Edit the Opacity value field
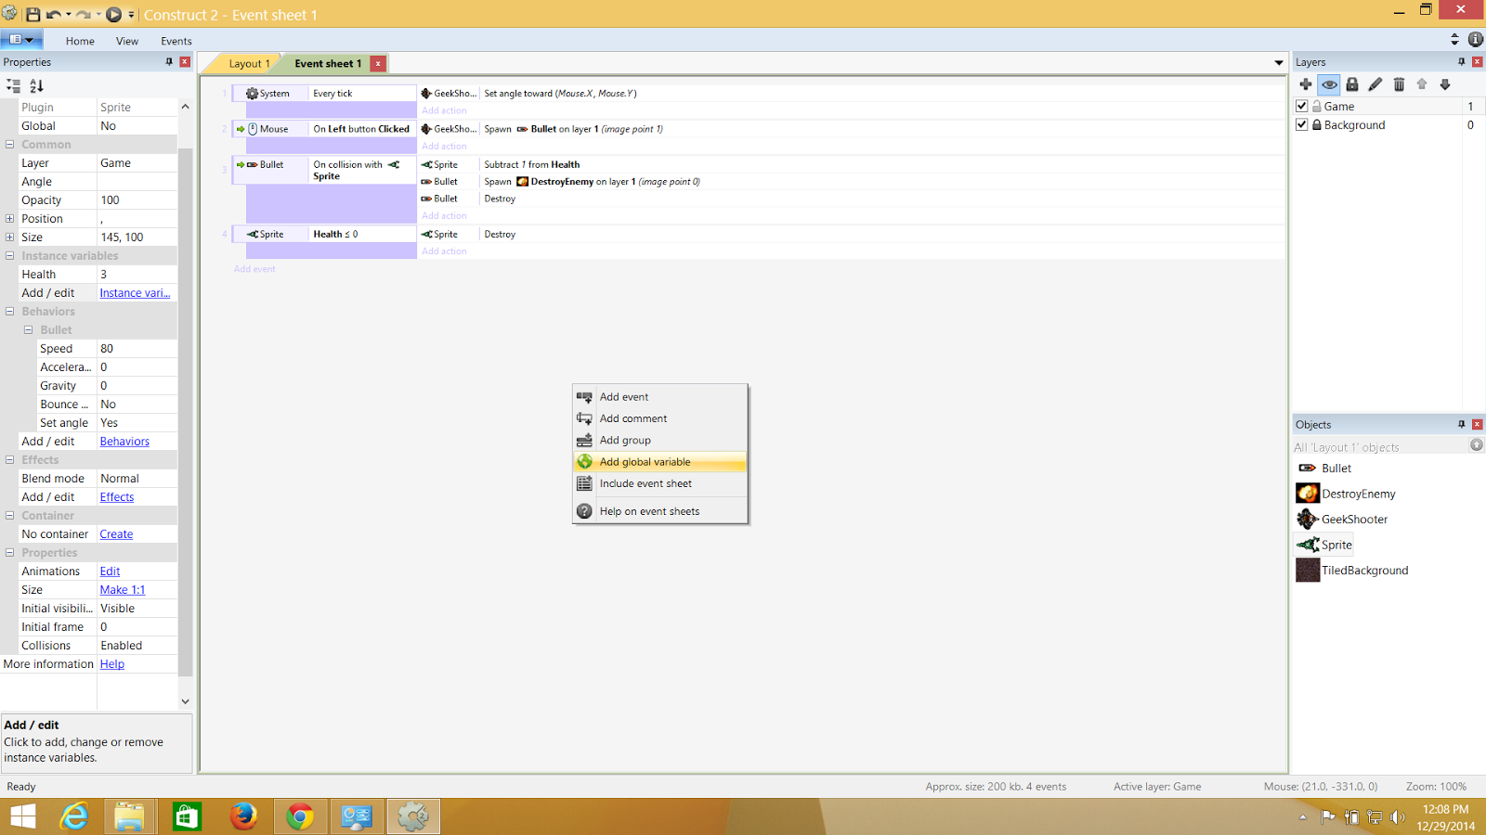1486x835 pixels. click(x=137, y=200)
